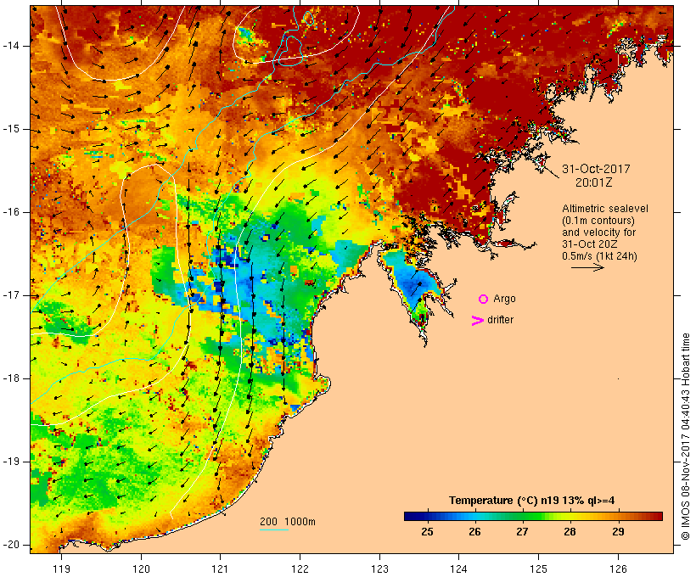Click the longitude axis label 121
The width and height of the screenshot is (696, 577).
(x=220, y=569)
